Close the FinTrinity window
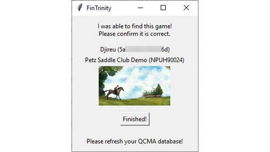The image size is (270, 152). pyautogui.click(x=186, y=8)
